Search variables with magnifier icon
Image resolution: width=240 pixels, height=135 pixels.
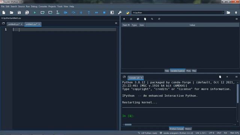click(152, 19)
